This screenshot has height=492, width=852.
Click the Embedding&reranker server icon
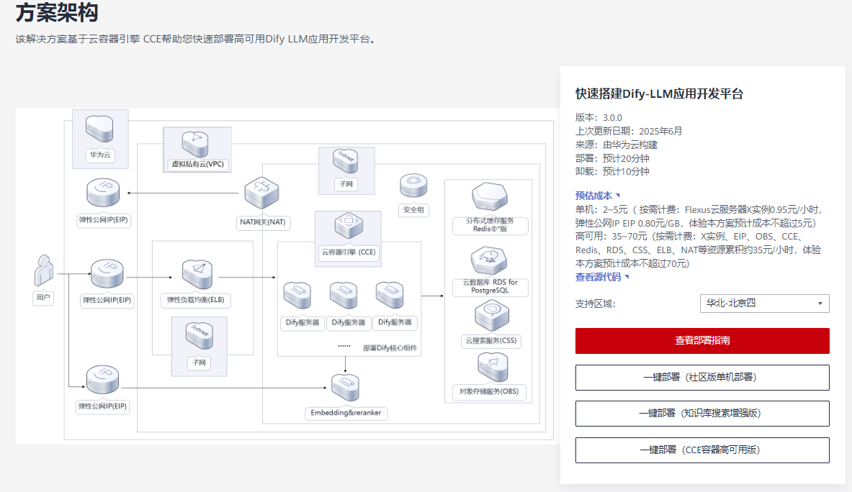pyautogui.click(x=345, y=388)
